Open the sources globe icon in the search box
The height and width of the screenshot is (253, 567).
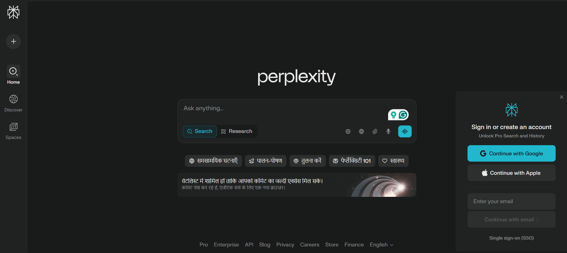coord(361,131)
